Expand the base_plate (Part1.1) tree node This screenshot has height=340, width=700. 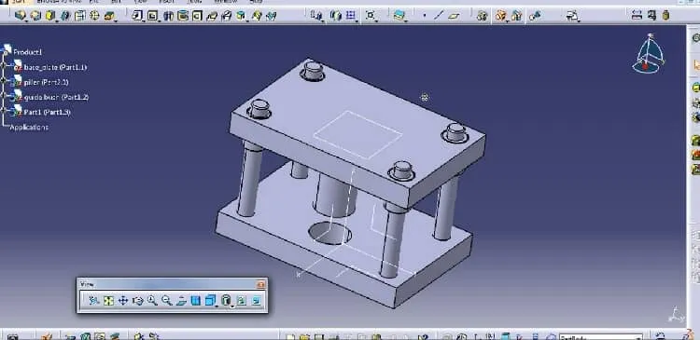(4, 65)
